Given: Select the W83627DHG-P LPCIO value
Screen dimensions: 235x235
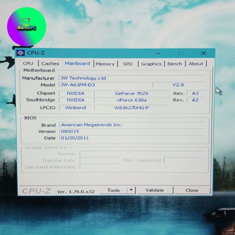Looking at the screenshot, I should [x=132, y=108].
